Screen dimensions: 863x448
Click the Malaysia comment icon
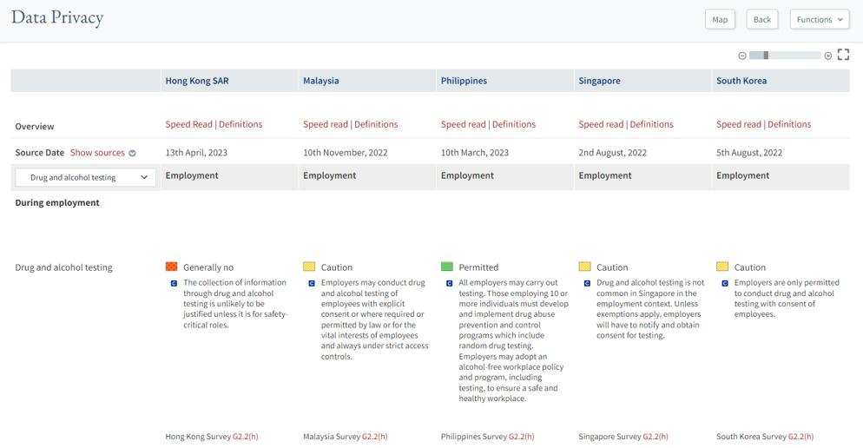[x=312, y=283]
